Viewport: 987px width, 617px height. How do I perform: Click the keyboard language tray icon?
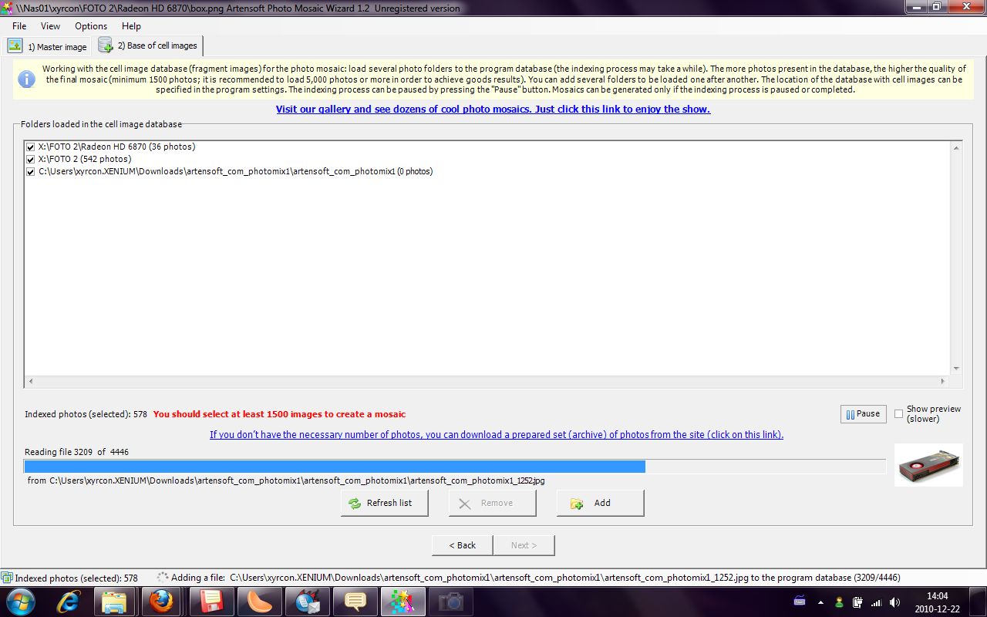point(800,602)
